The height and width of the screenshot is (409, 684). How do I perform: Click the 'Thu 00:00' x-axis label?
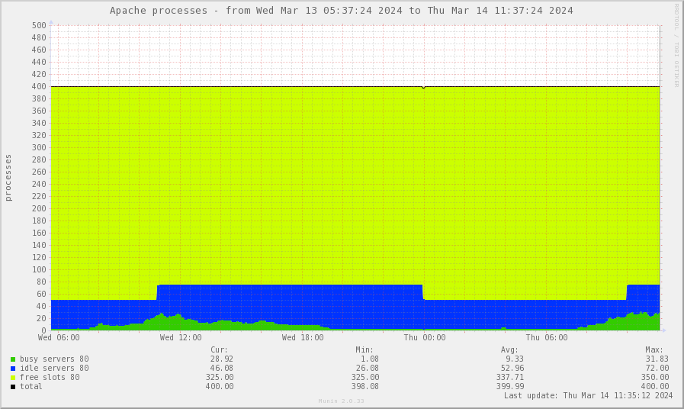coord(425,337)
